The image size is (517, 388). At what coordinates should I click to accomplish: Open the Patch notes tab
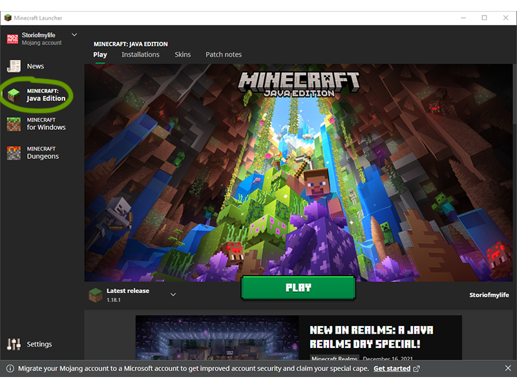224,54
